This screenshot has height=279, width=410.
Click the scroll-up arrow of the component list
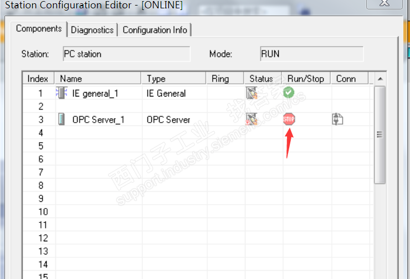pyautogui.click(x=380, y=79)
